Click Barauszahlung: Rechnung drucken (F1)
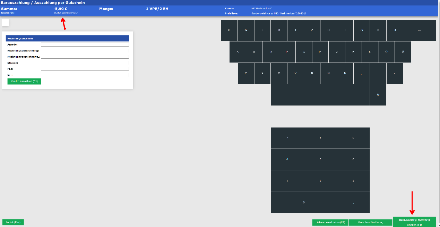440x227 pixels. click(x=414, y=222)
